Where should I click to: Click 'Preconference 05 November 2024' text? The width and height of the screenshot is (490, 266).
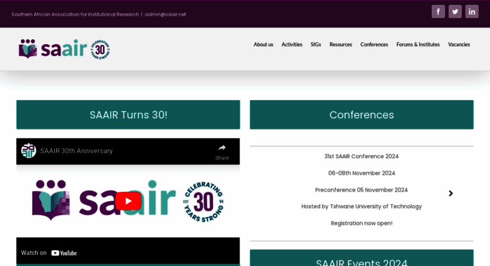(x=361, y=190)
